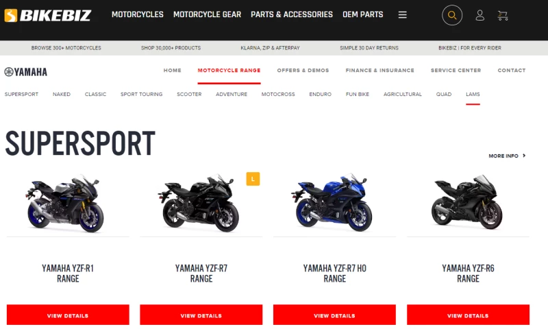This screenshot has width=548, height=329.
Task: Open the Motorcycles top menu
Action: (x=138, y=14)
